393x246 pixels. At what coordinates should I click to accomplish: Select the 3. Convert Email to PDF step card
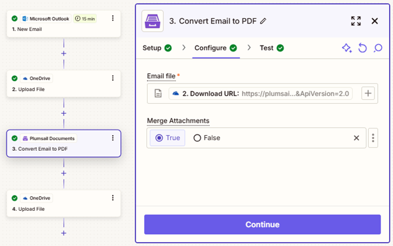tap(63, 143)
